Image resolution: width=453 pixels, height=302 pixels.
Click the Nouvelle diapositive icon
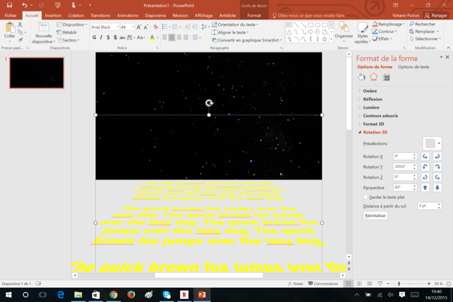[x=43, y=29]
